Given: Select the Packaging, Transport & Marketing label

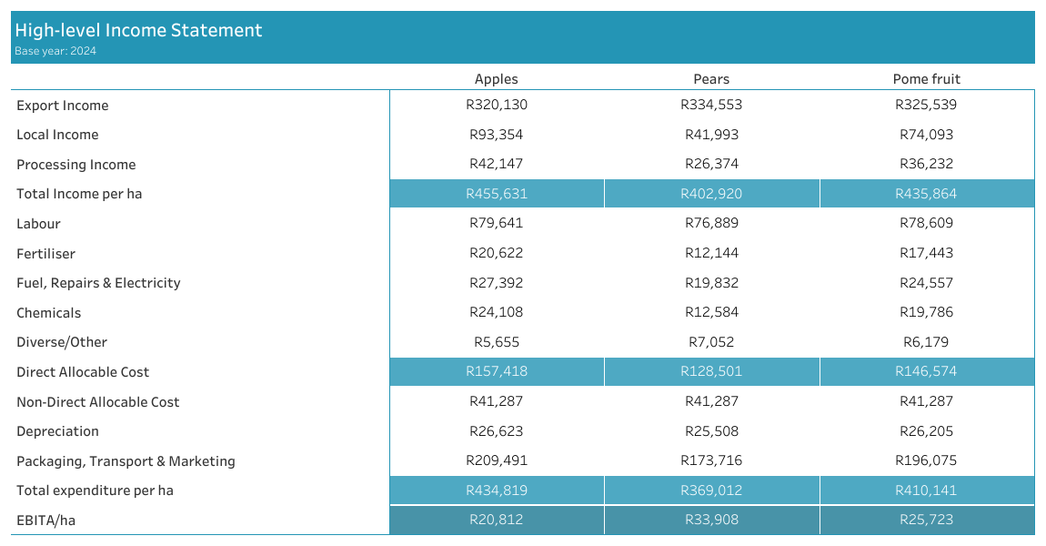Looking at the screenshot, I should coord(126,461).
